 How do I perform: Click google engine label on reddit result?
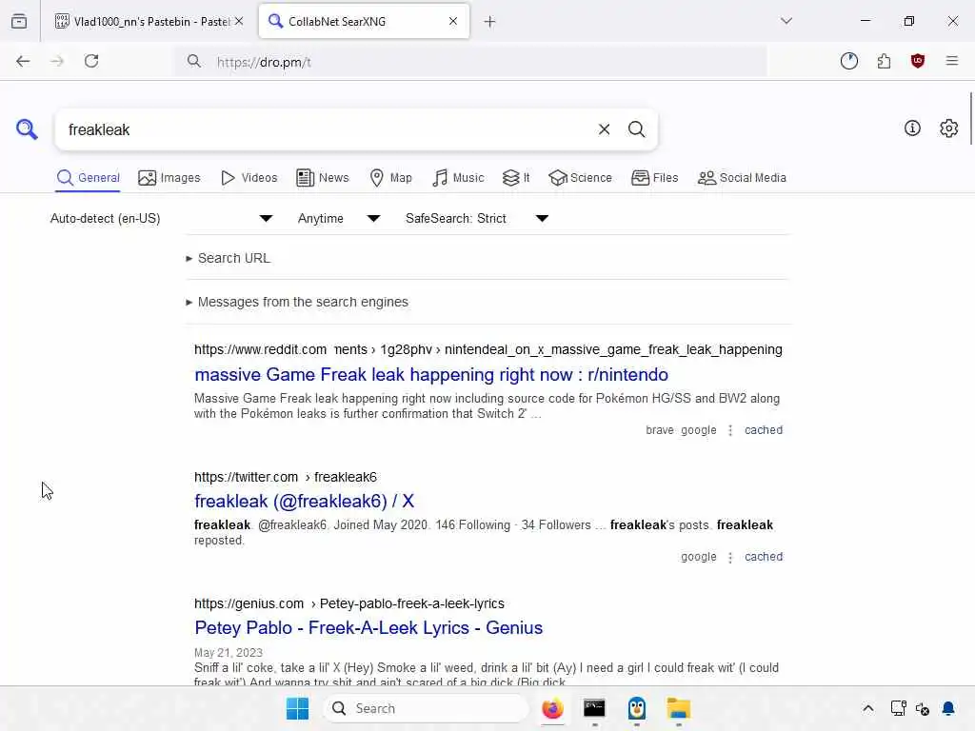coord(698,430)
